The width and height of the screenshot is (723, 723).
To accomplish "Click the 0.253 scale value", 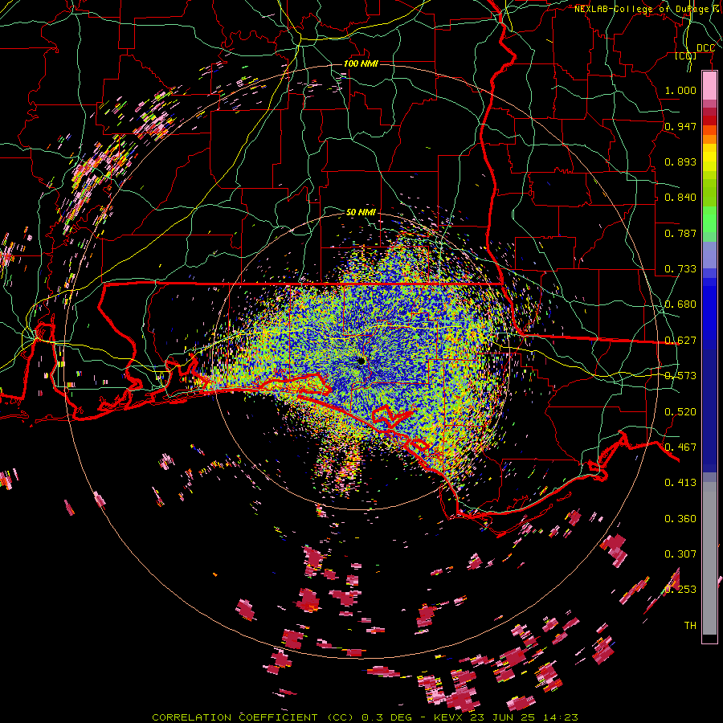I will [x=680, y=590].
